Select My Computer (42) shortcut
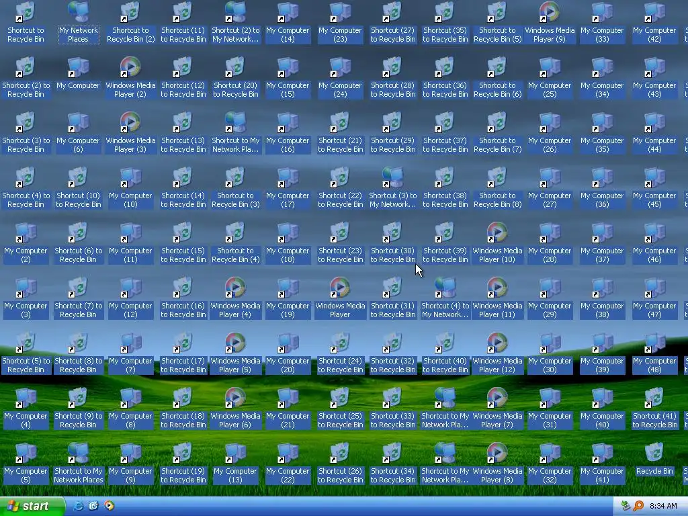Image resolution: width=688 pixels, height=516 pixels. click(x=654, y=23)
